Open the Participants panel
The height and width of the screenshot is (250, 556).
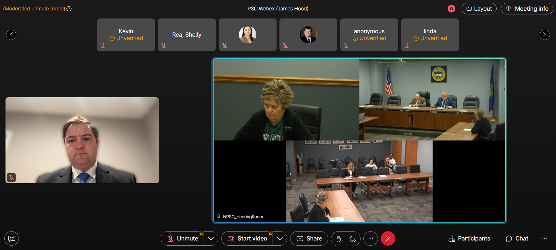pos(469,238)
